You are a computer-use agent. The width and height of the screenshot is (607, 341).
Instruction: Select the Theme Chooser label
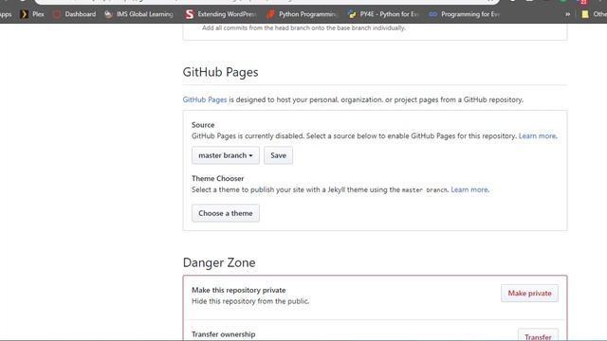[x=217, y=179]
